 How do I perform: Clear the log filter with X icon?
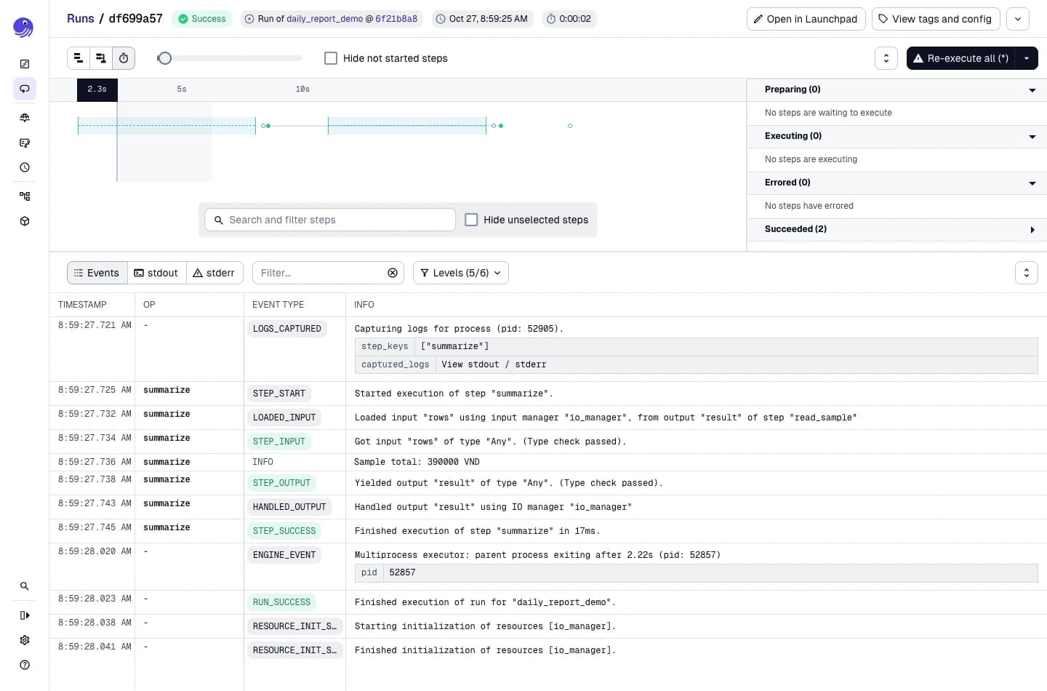(393, 273)
